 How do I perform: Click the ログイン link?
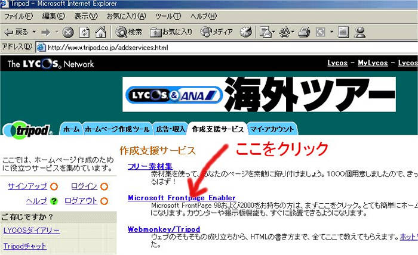[84, 186]
